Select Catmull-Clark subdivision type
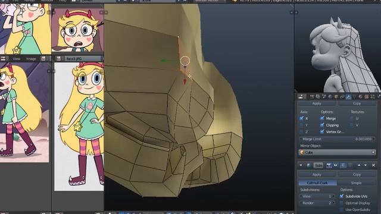 click(317, 182)
